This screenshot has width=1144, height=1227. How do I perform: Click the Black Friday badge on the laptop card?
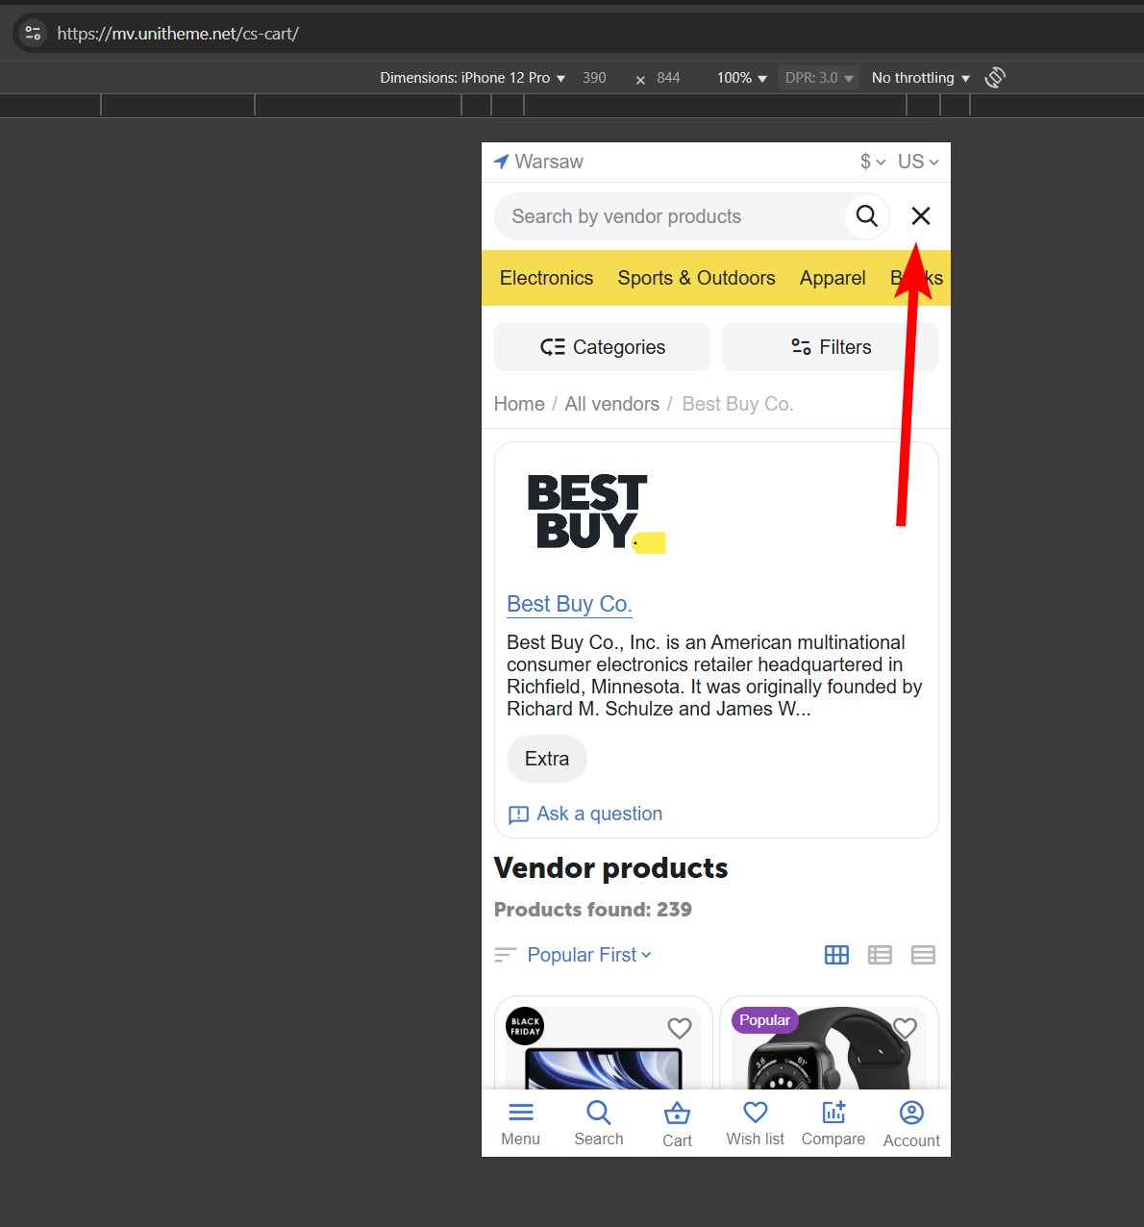[525, 1026]
